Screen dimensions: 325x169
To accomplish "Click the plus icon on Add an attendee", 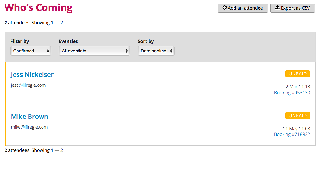I will [224, 8].
